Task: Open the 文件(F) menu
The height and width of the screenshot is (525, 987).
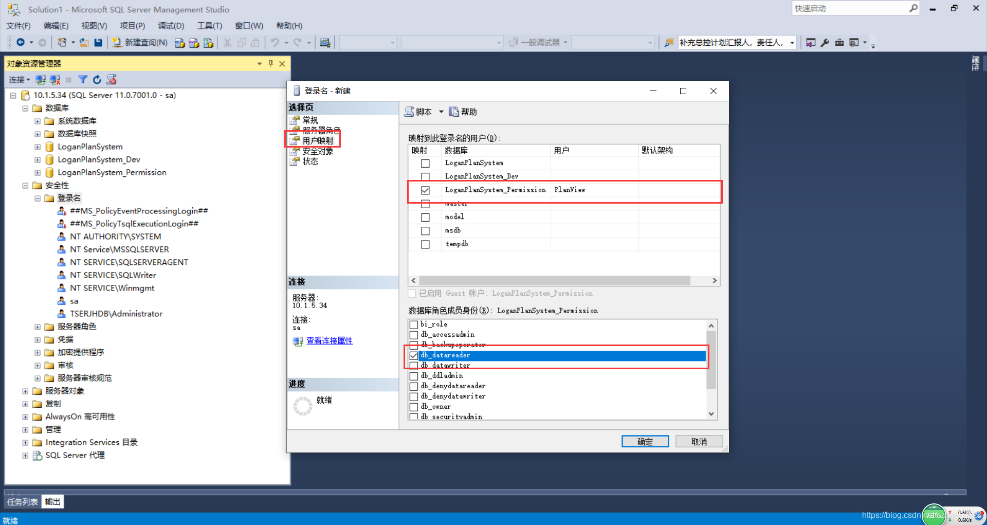Action: (19, 26)
